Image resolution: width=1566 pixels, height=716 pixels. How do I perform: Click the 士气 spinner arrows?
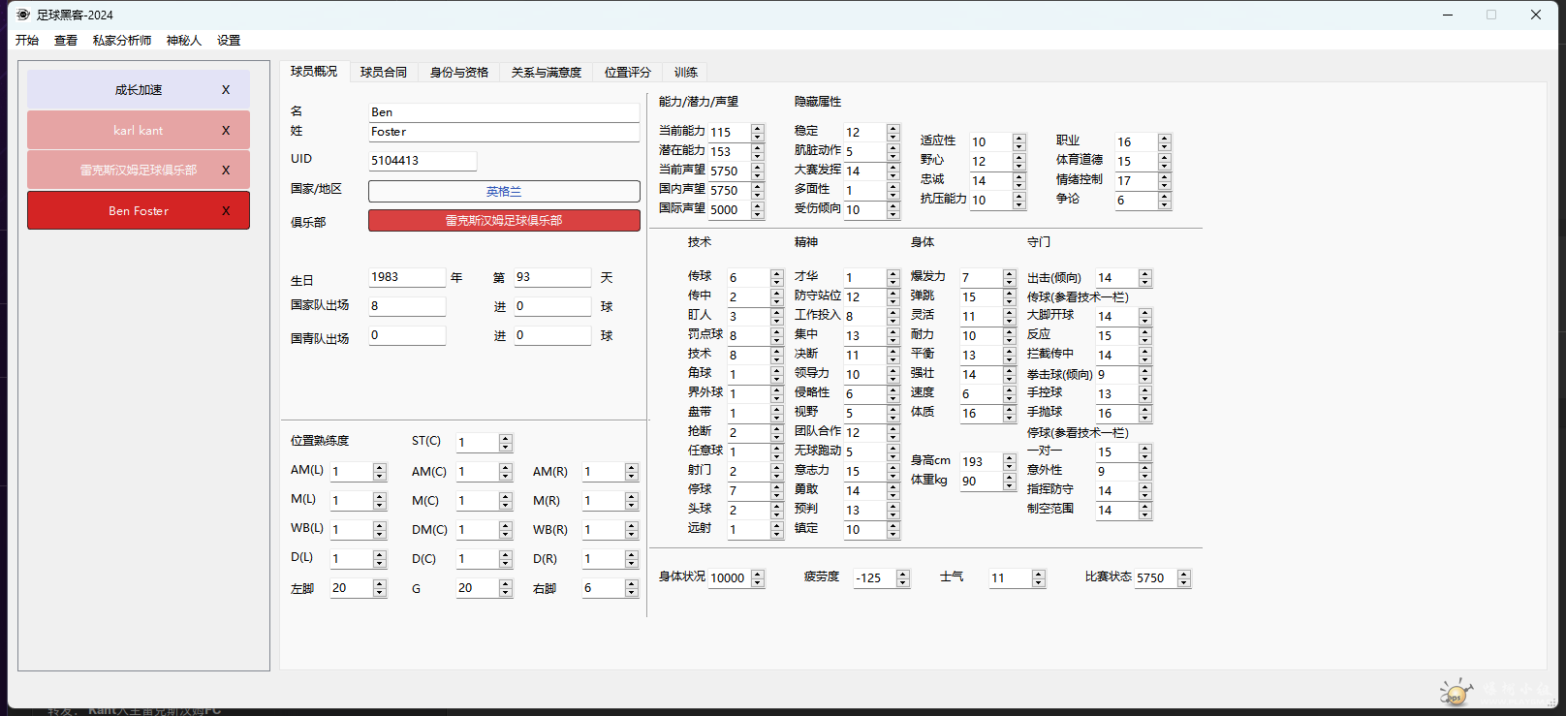pyautogui.click(x=1039, y=577)
